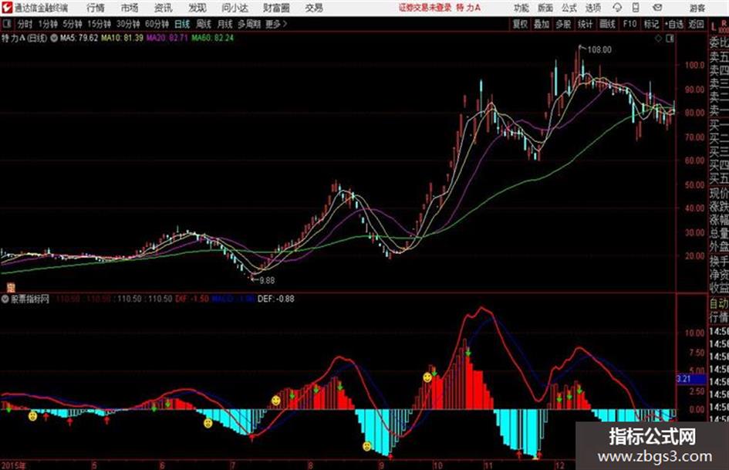The height and width of the screenshot is (470, 729).
Task: Click the 9.88 low price marker
Action: pos(267,281)
